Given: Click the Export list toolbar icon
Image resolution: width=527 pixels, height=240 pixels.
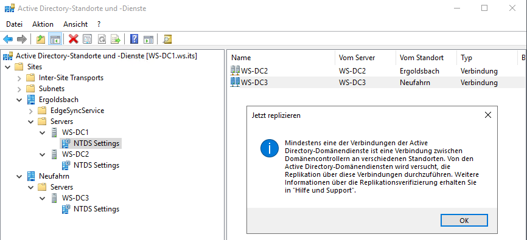Looking at the screenshot, I should (116, 39).
